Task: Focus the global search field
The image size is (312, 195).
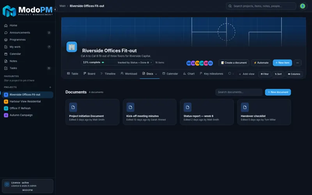Action: coord(261,6)
